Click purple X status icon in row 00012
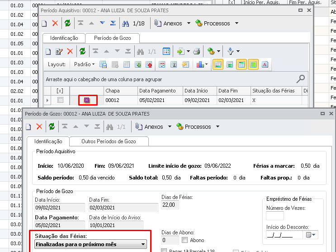The image size is (336, 252). pyautogui.click(x=86, y=100)
